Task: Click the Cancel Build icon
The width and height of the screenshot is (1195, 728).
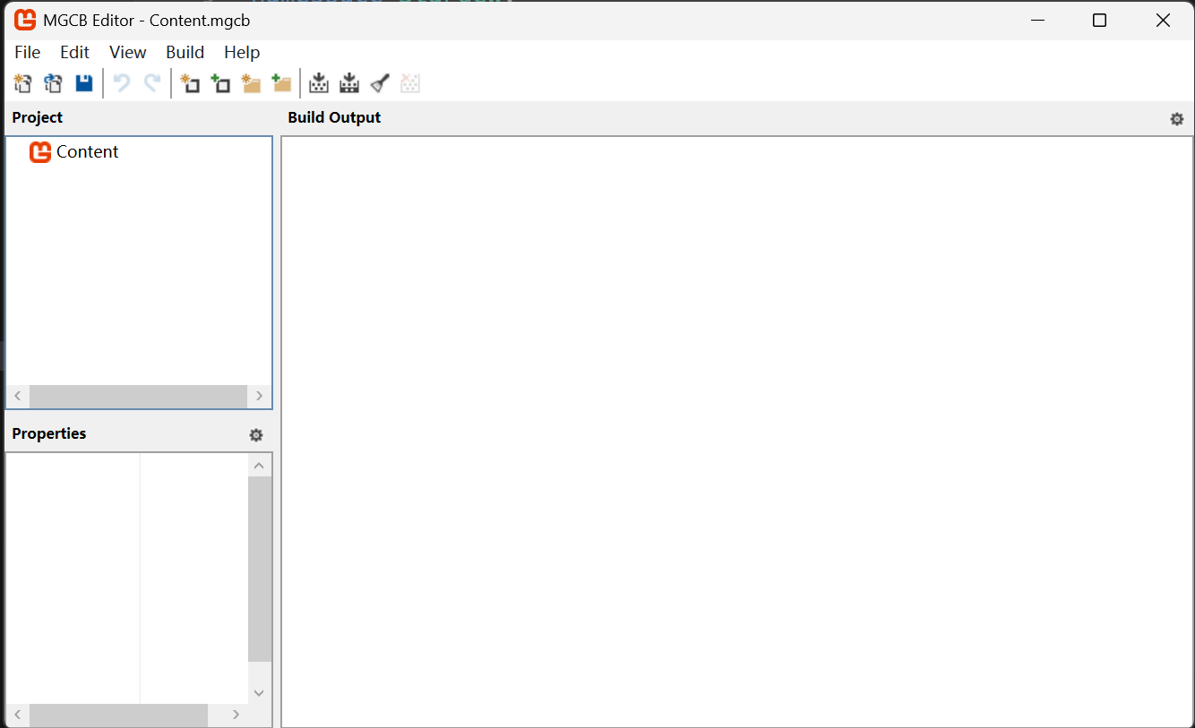Action: point(410,83)
